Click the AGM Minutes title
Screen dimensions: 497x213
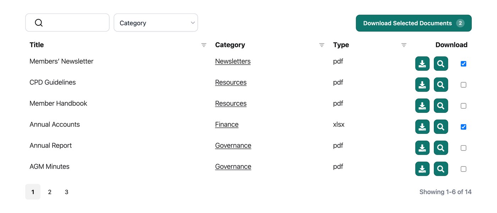click(x=49, y=166)
